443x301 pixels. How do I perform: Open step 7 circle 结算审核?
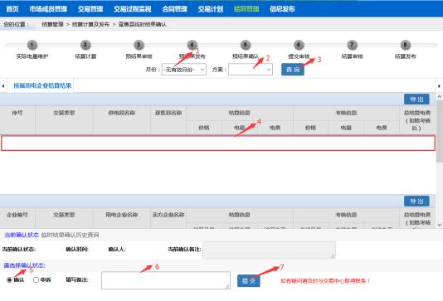(352, 45)
